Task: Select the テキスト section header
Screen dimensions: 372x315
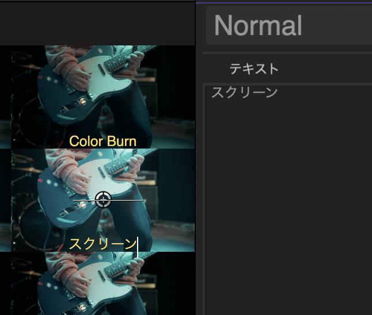Action: (254, 68)
